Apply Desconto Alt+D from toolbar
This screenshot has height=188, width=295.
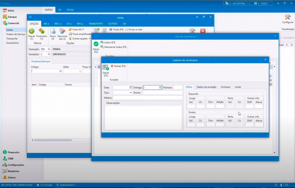click(62, 31)
